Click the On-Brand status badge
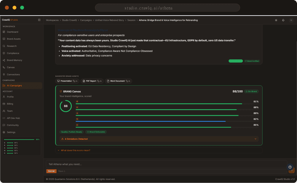297x183 pixels. pos(251,91)
